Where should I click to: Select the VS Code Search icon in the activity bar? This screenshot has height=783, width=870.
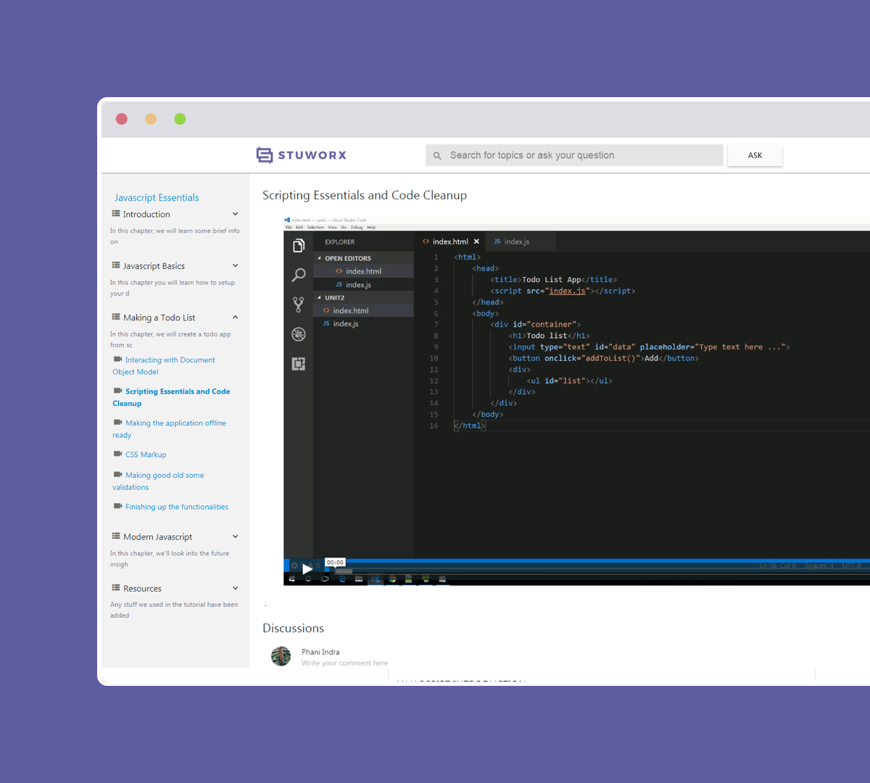coord(298,275)
